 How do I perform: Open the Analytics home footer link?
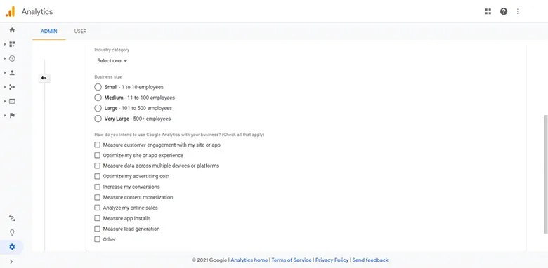[x=249, y=260]
